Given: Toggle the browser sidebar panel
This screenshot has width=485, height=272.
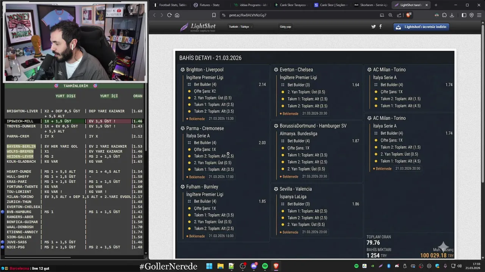Looking at the screenshot, I should pyautogui.click(x=464, y=15).
